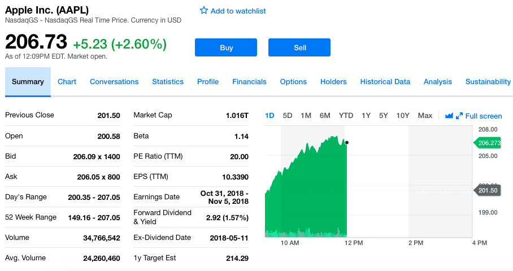Select the YTD chart range
This screenshot has width=513, height=271.
click(346, 116)
